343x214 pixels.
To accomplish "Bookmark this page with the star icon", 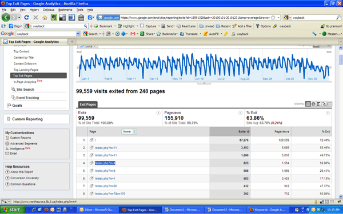I will [273, 18].
